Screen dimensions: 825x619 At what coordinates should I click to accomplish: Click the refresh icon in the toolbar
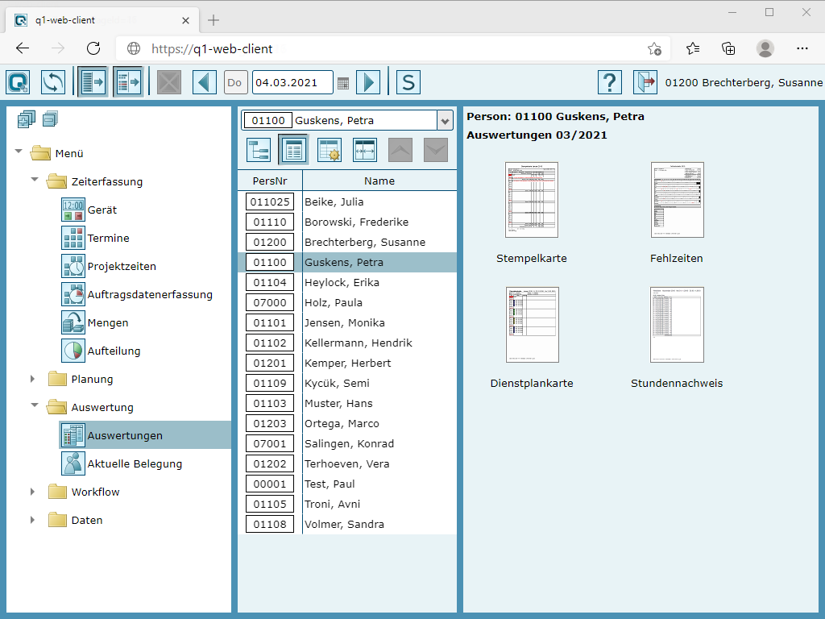pos(53,82)
